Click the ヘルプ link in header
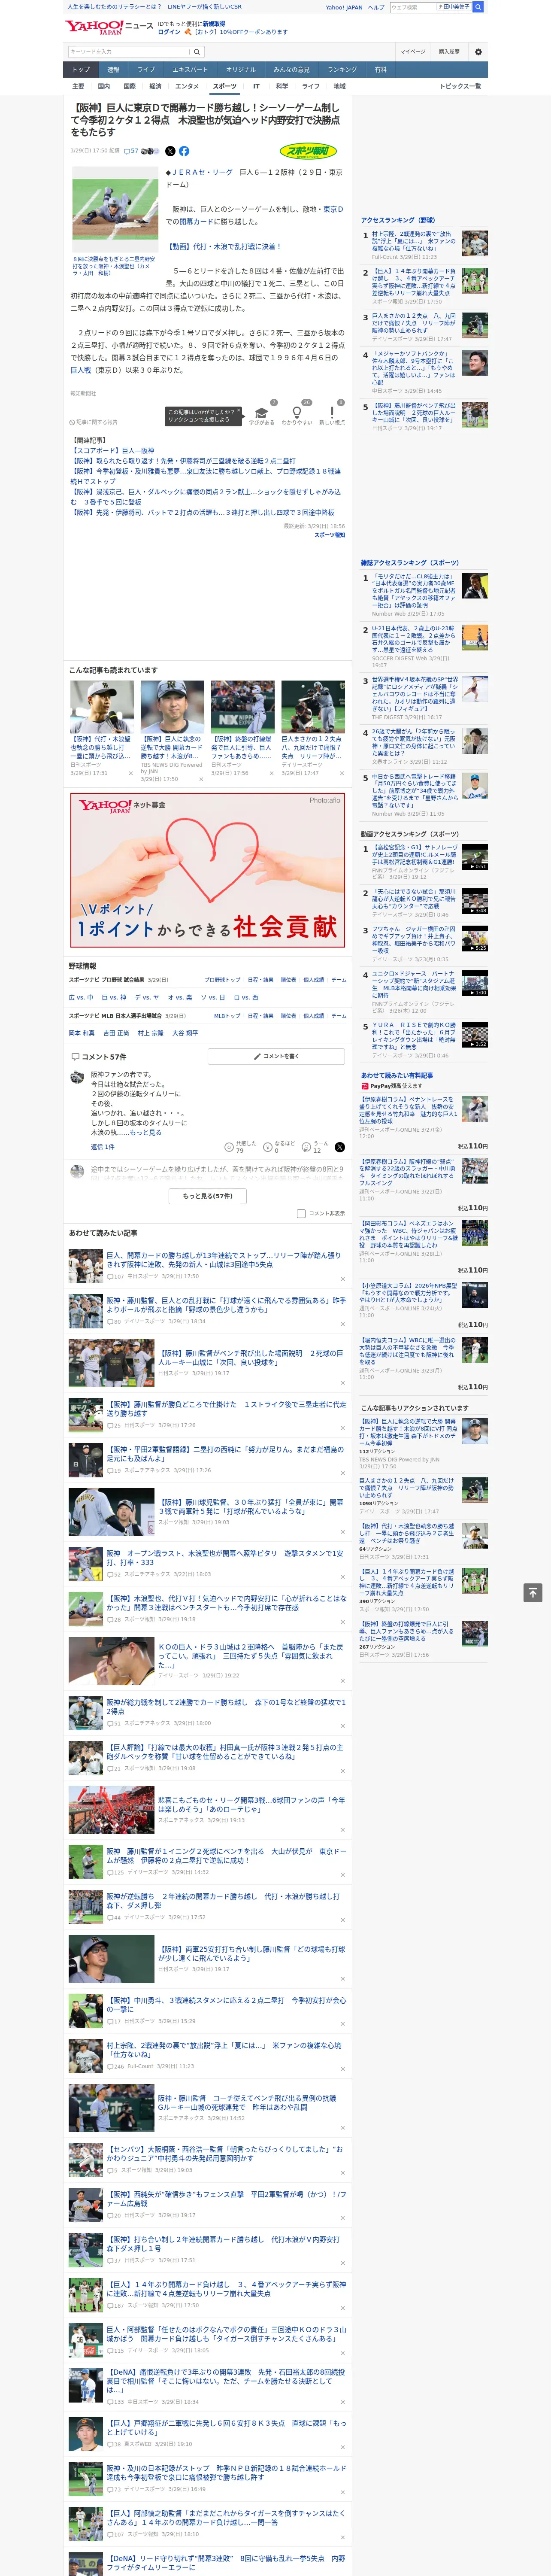The width and height of the screenshot is (551, 2576). click(375, 7)
